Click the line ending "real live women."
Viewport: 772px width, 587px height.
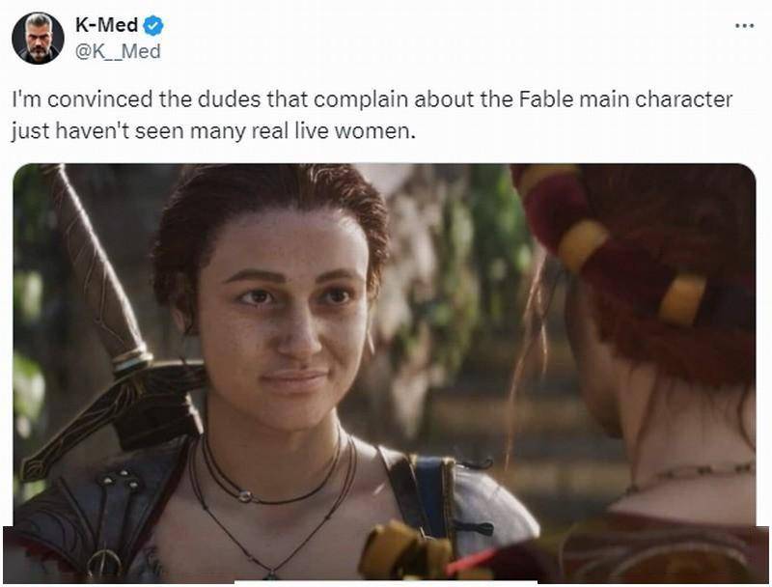point(213,131)
